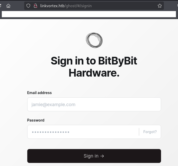Click the insecure connection padlock icon
This screenshot has height=166, width=178.
click(35, 6)
